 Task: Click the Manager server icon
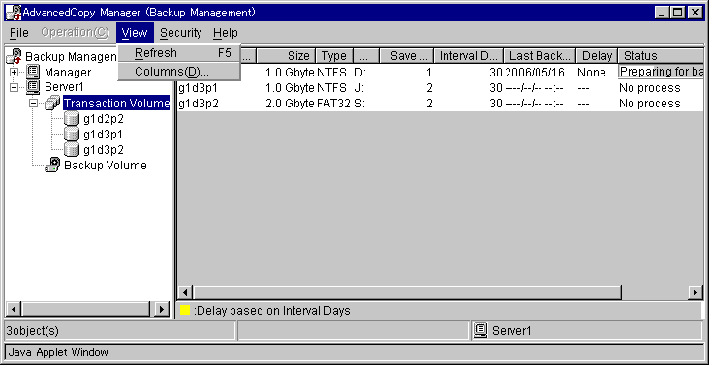pos(33,72)
